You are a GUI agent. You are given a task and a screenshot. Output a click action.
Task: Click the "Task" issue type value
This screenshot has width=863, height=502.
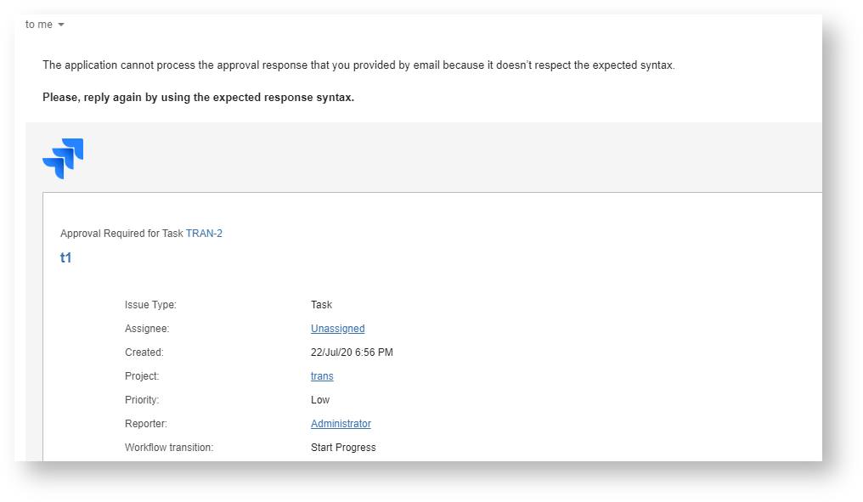click(x=321, y=305)
